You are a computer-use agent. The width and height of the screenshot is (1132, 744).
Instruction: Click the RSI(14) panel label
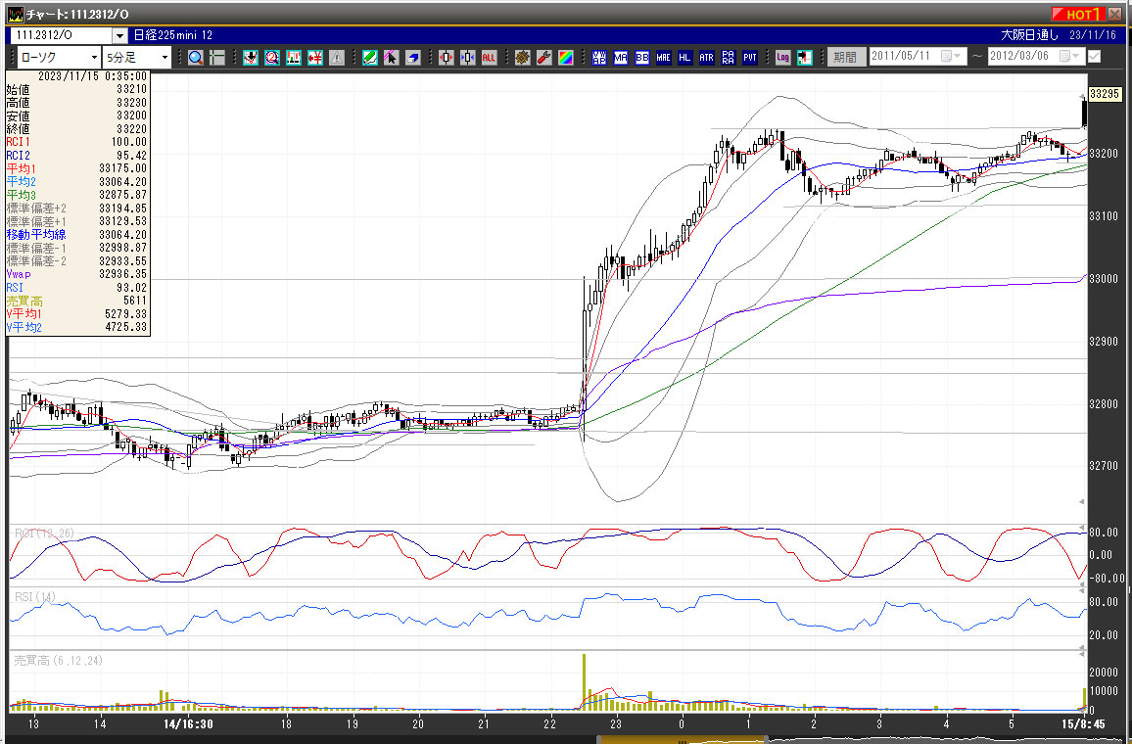[35, 597]
